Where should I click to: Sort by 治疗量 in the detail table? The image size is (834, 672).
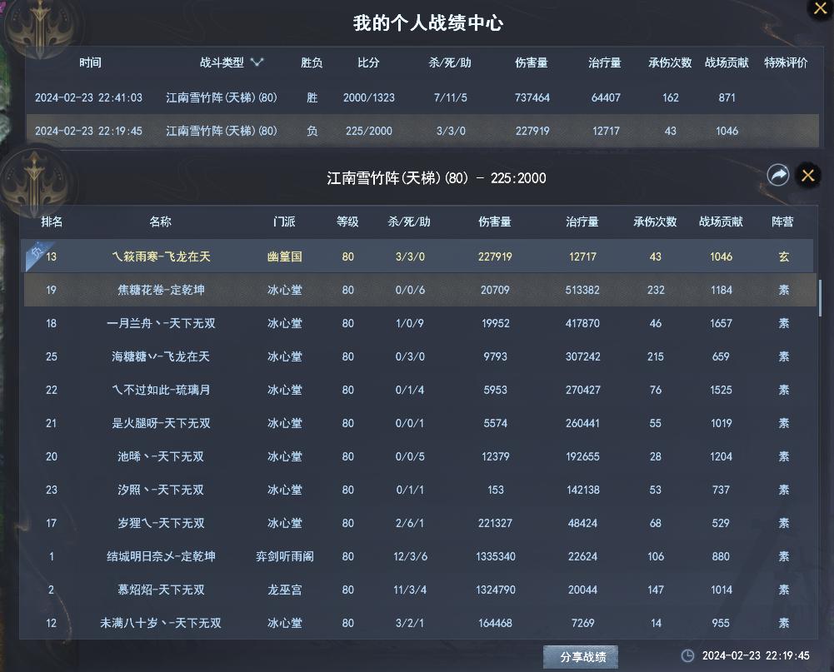click(x=582, y=222)
